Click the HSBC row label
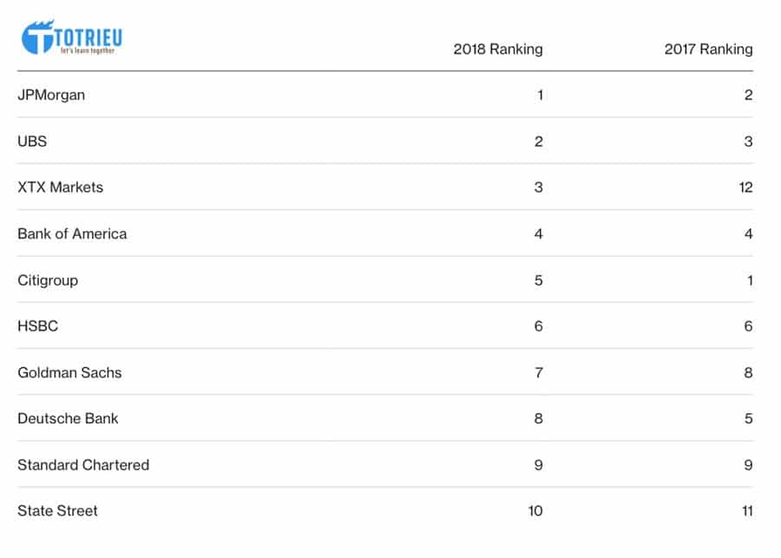Viewport: 781px width, 558px height. [x=38, y=326]
